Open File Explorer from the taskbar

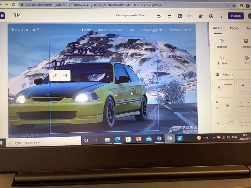107,139
